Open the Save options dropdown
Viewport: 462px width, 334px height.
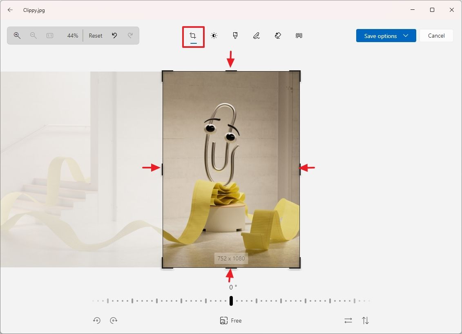406,36
